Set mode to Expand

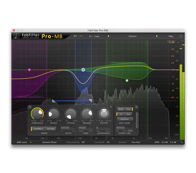50,129
